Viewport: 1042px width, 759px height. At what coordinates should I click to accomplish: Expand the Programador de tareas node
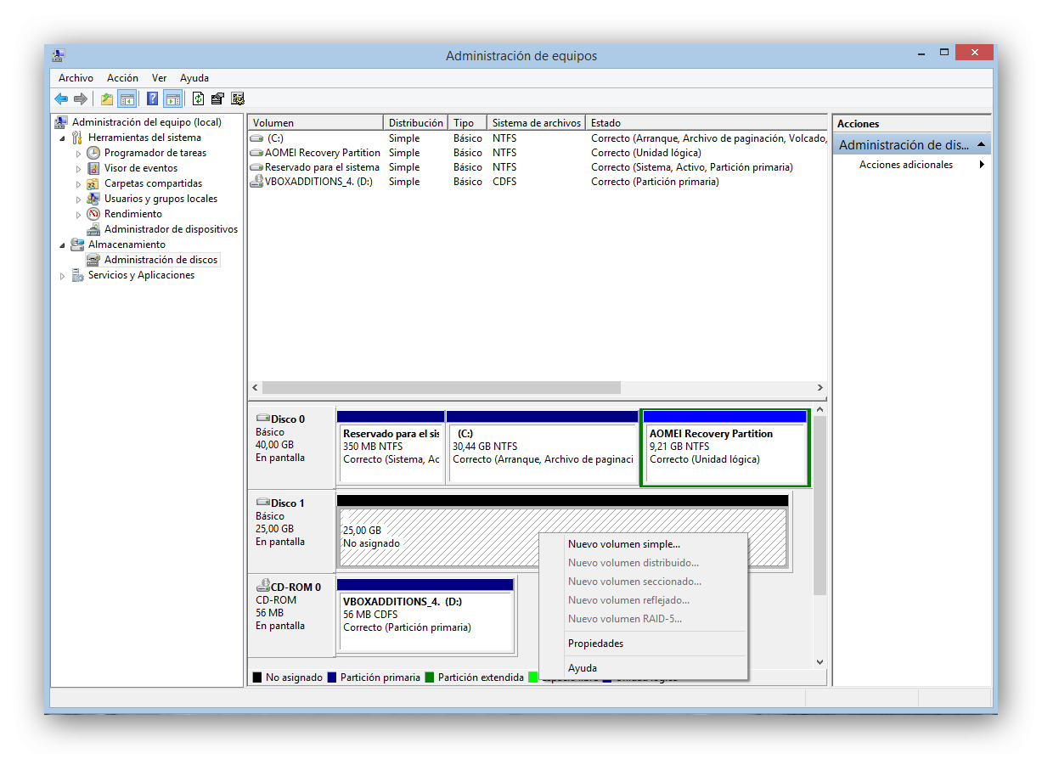pyautogui.click(x=78, y=153)
